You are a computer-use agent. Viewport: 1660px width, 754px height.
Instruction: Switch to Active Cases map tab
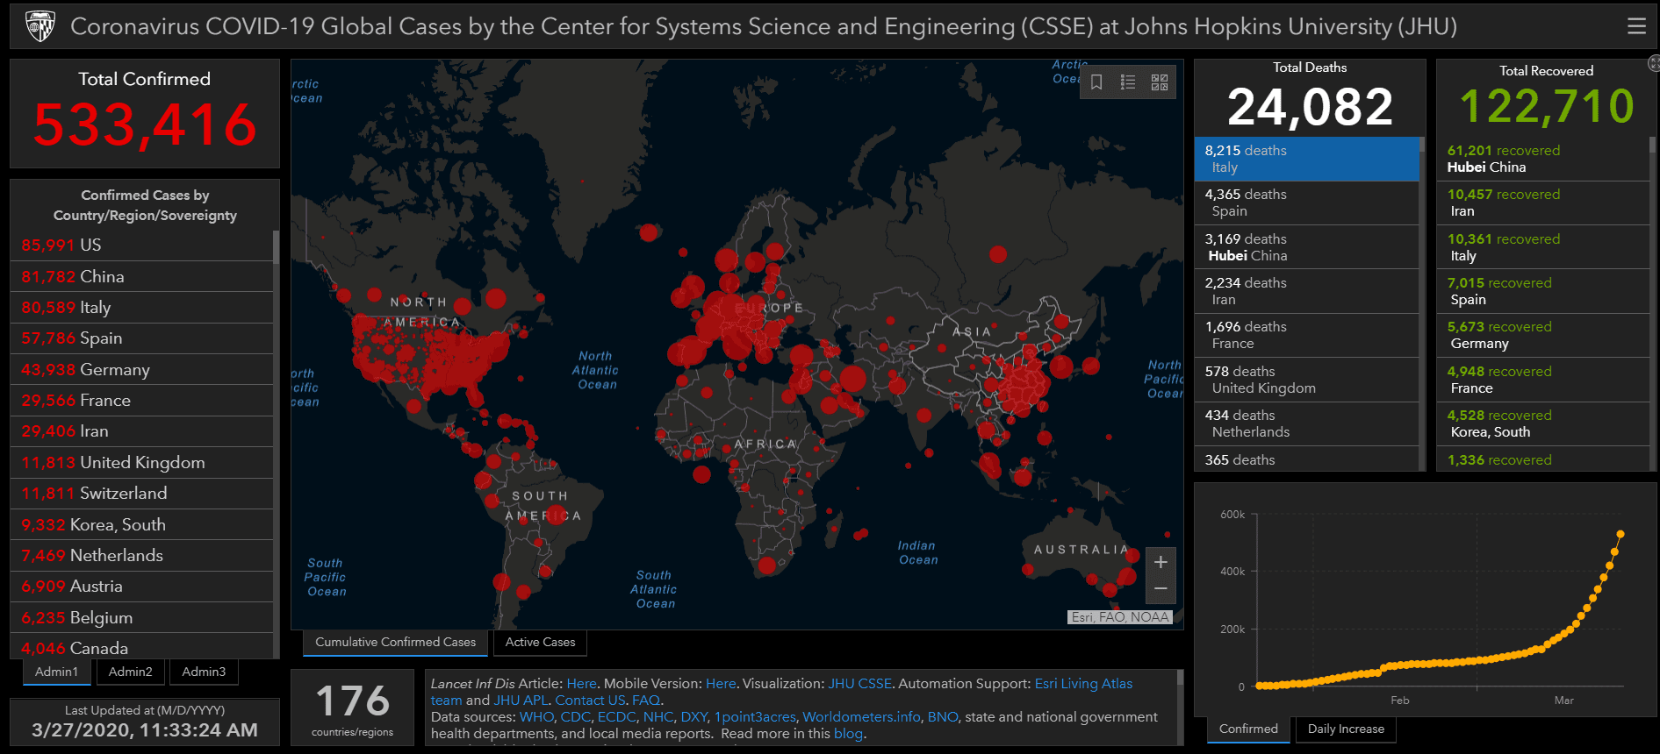540,643
